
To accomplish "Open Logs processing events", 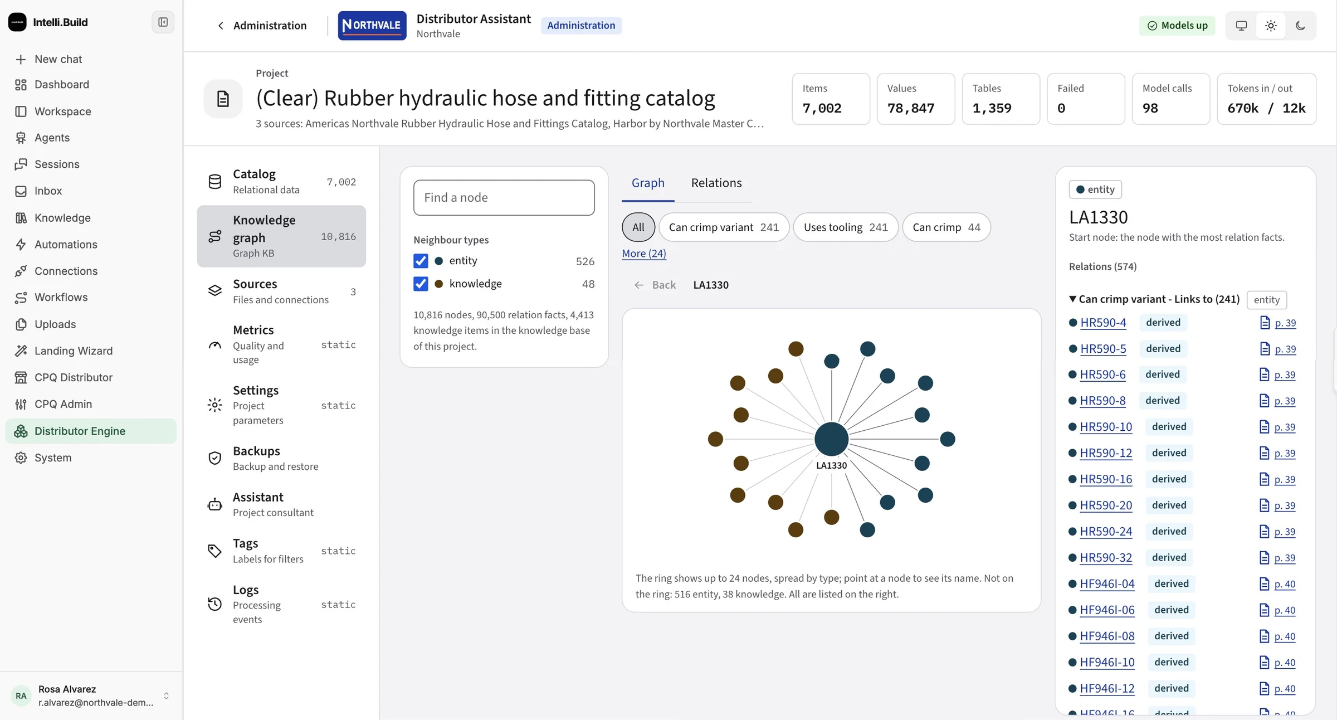I will [x=281, y=604].
